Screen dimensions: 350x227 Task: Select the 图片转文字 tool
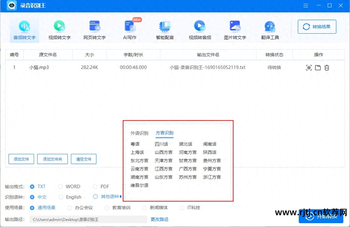click(x=235, y=29)
